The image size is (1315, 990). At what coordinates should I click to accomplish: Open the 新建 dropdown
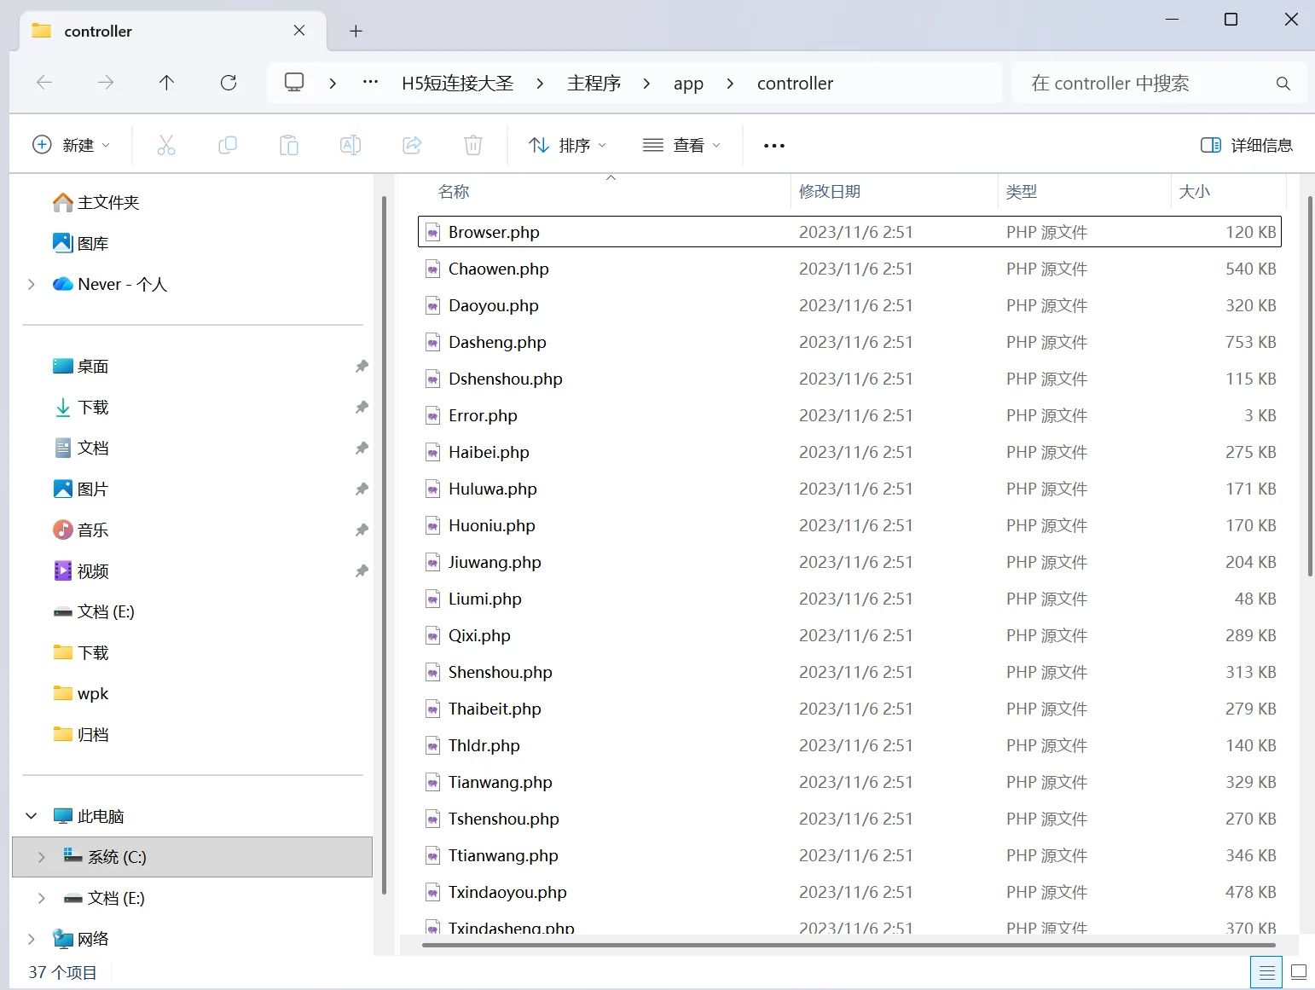(x=71, y=145)
